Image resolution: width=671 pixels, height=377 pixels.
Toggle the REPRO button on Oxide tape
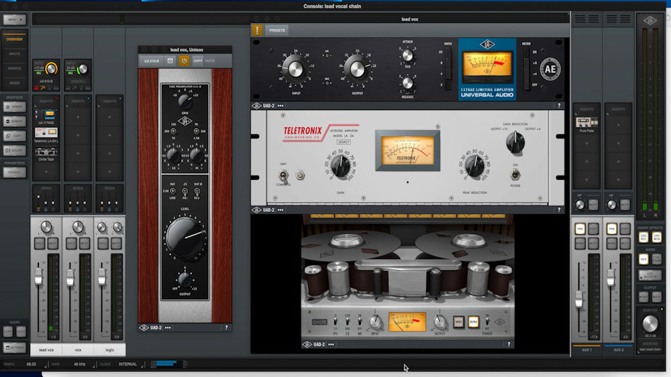coord(473,322)
